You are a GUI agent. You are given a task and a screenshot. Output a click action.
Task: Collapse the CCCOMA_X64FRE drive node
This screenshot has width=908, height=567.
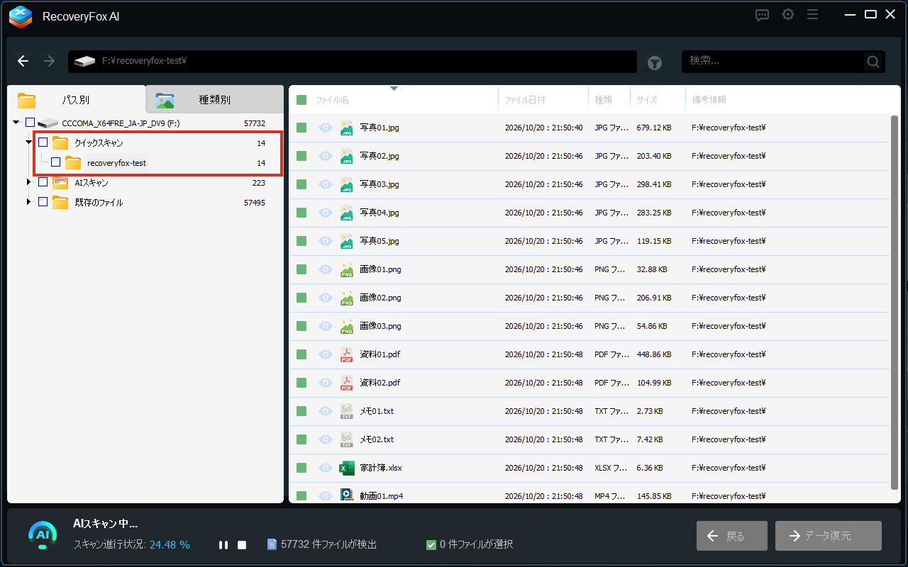point(16,123)
